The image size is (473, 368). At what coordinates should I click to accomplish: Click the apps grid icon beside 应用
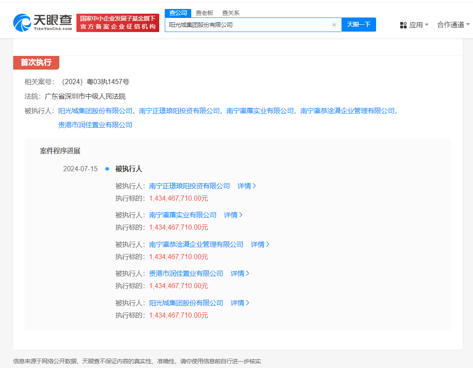[403, 25]
